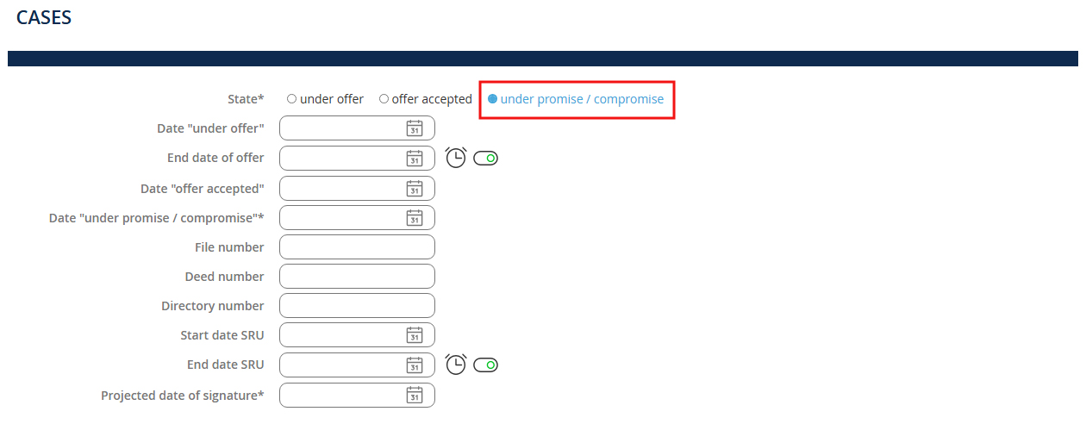Click the Start date SRU input field
This screenshot has width=1086, height=424.
coord(341,335)
